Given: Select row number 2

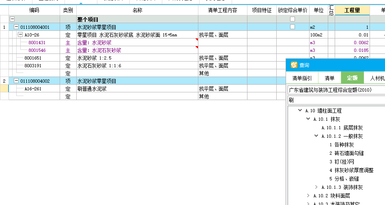Looking at the screenshot, I should pos(4,81).
